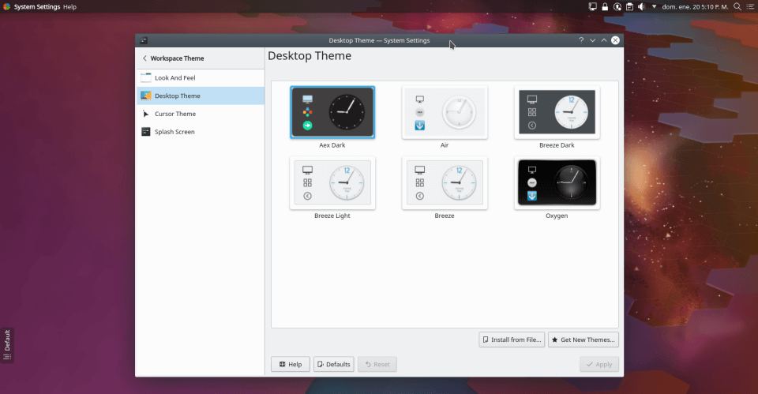Click the Splash Screen sidebar icon
This screenshot has height=394, width=758.
click(145, 132)
